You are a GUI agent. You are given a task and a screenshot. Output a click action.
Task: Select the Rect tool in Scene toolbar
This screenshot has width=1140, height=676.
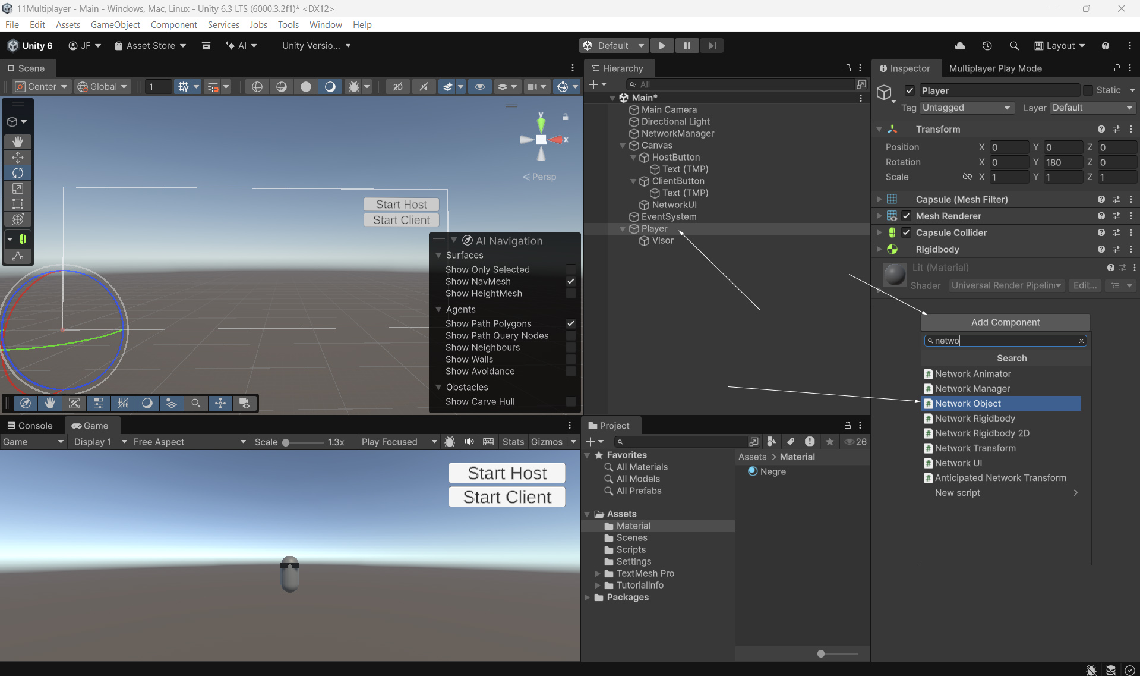click(18, 204)
